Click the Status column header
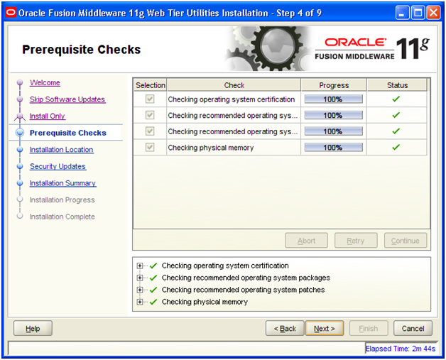 (x=397, y=85)
